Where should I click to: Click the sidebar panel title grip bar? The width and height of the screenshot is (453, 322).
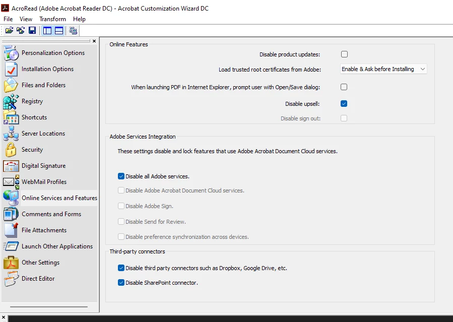click(46, 41)
